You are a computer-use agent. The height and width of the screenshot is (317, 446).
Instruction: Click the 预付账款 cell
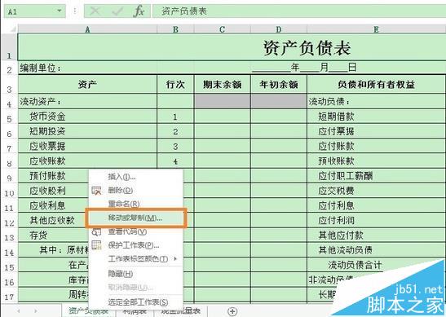54,176
